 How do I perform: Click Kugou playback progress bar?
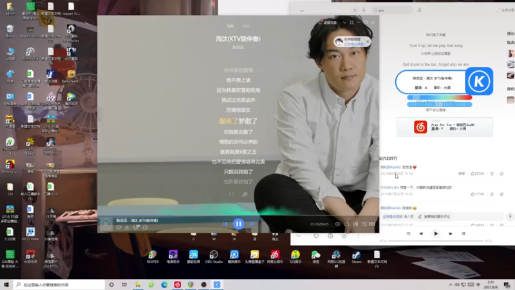coord(238,216)
